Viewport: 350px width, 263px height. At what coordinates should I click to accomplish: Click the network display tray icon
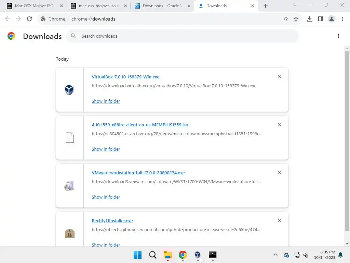[x=297, y=255]
